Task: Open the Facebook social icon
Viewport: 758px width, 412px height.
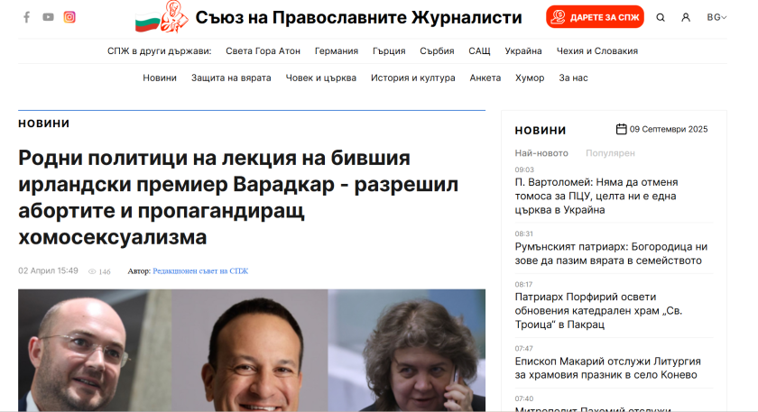Action: (26, 17)
